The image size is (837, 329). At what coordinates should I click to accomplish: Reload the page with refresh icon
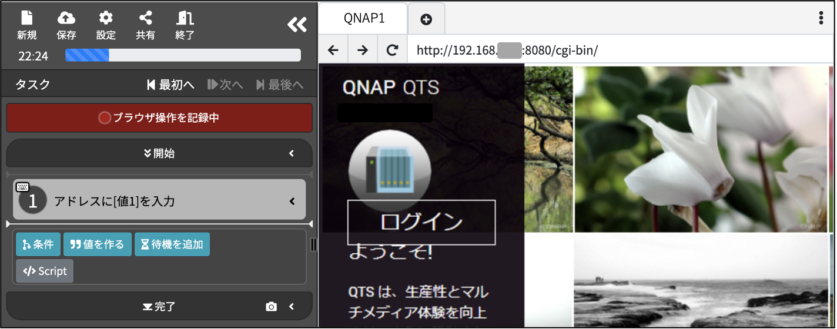[x=392, y=50]
